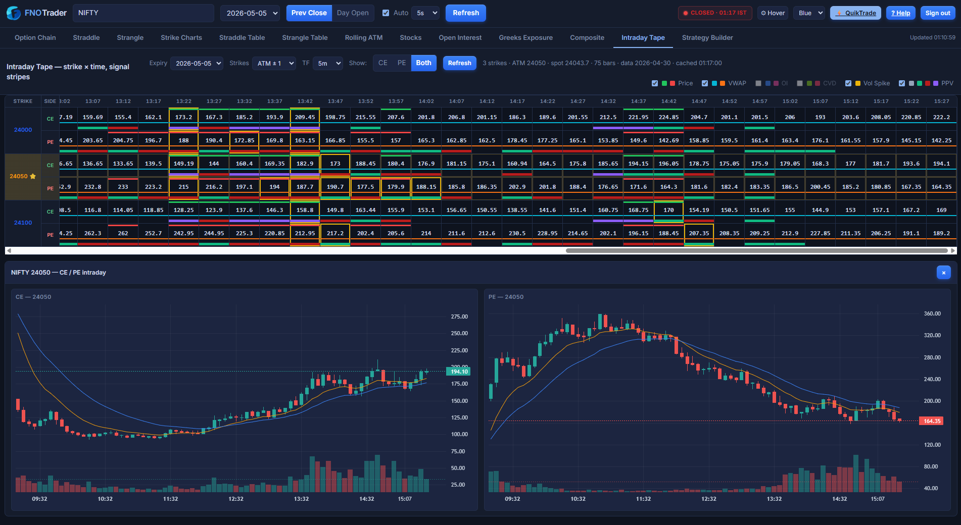Select the Day Open baseline button
Image resolution: width=961 pixels, height=525 pixels.
353,13
